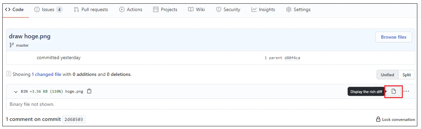Screen dimensions: 421x129
Task: Click the hoge.png filename in diff header
Action: pos(74,91)
